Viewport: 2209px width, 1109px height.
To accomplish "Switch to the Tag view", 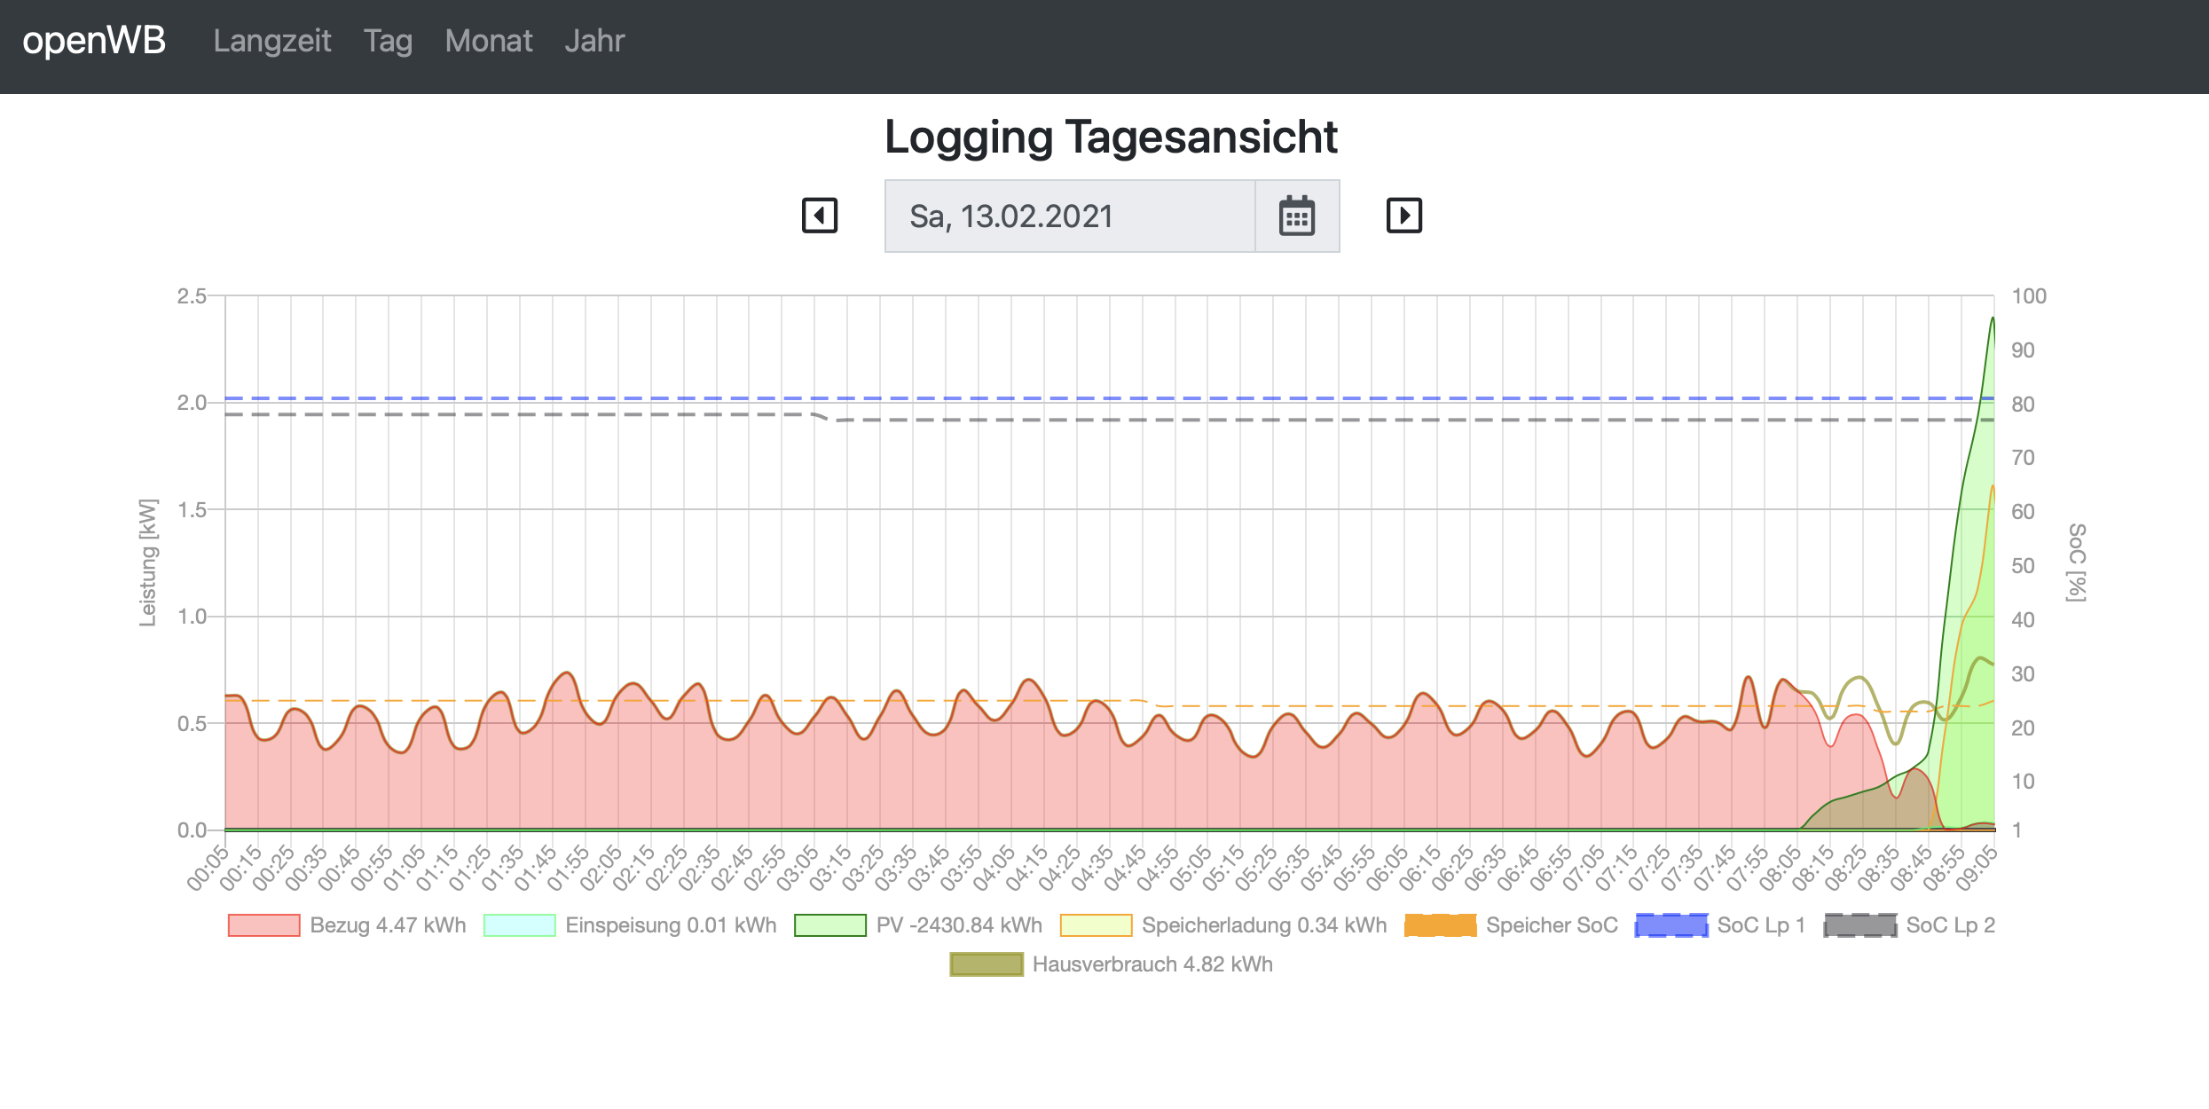I will tap(388, 41).
